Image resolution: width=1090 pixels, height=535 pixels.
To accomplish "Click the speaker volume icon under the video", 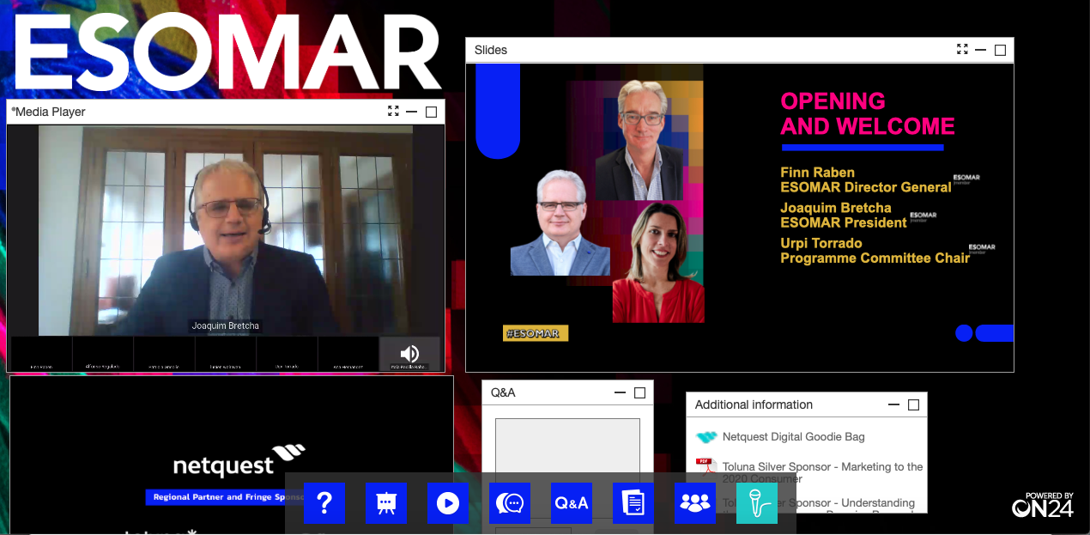I will pos(409,354).
